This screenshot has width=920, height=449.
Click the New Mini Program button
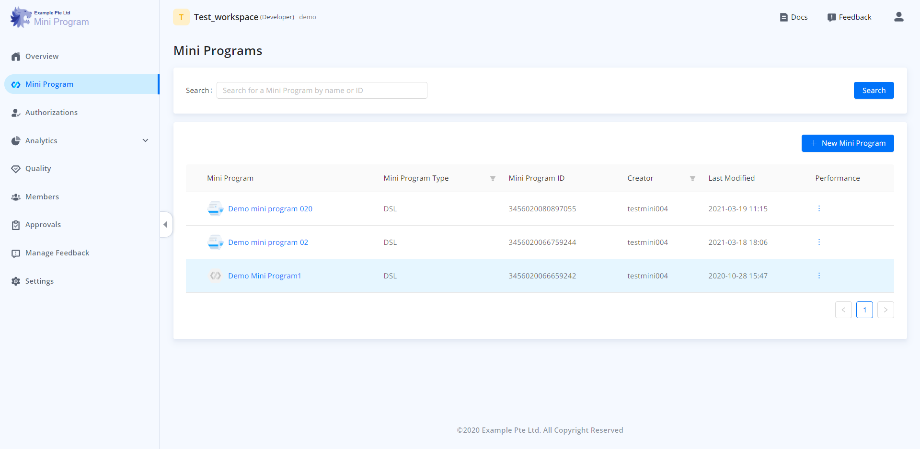pos(847,143)
